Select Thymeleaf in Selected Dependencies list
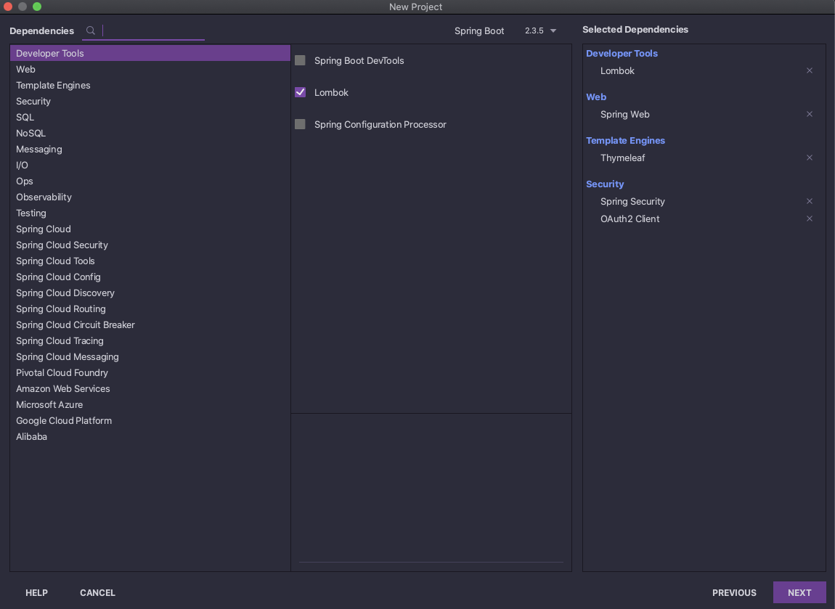Image resolution: width=835 pixels, height=609 pixels. [622, 158]
